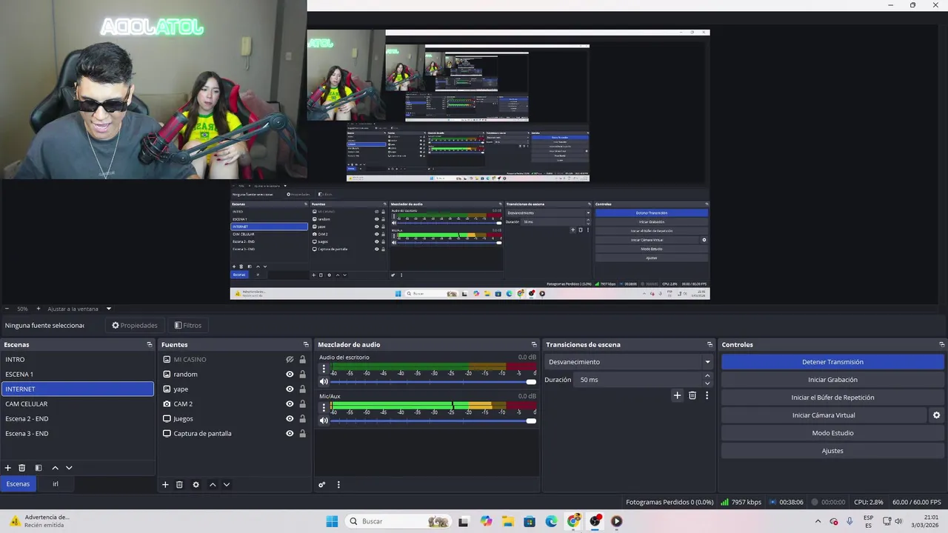Unlock the MI CASINO source
The width and height of the screenshot is (948, 533).
[x=302, y=360]
